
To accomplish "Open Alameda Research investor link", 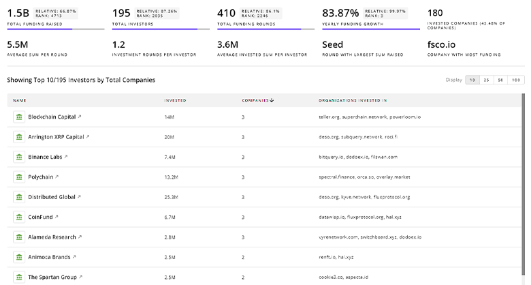I will [52, 237].
